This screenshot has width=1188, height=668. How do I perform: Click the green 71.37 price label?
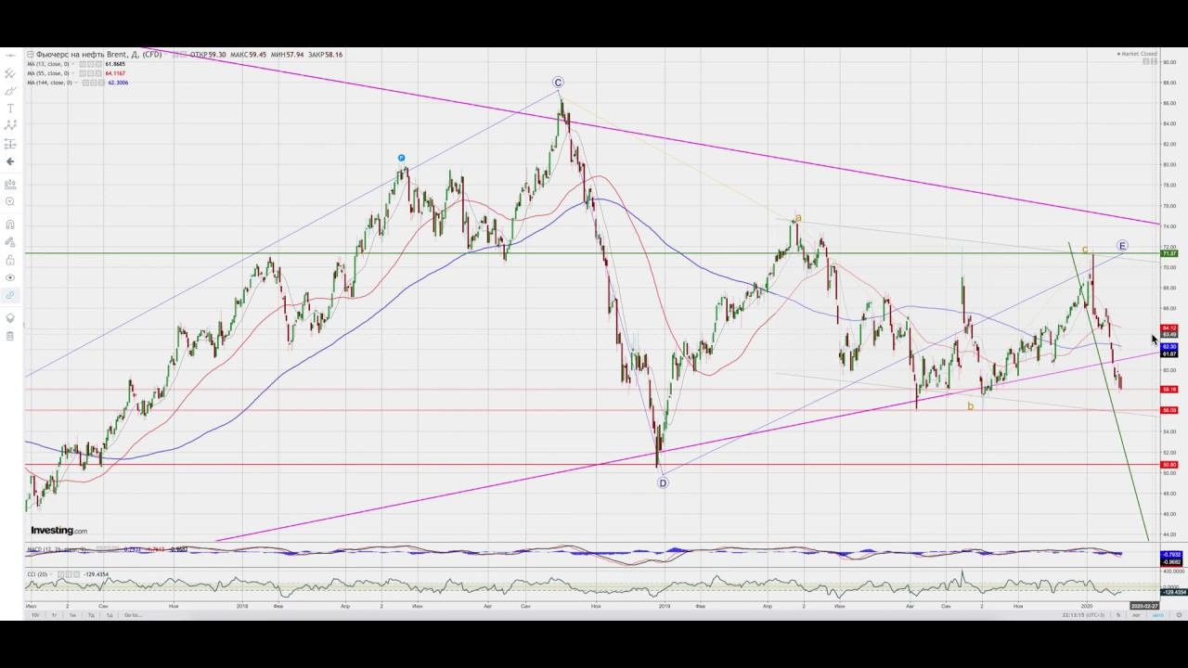point(1169,253)
